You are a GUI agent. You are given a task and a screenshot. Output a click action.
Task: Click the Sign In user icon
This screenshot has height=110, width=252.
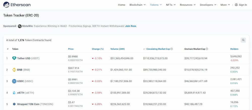[236, 5]
